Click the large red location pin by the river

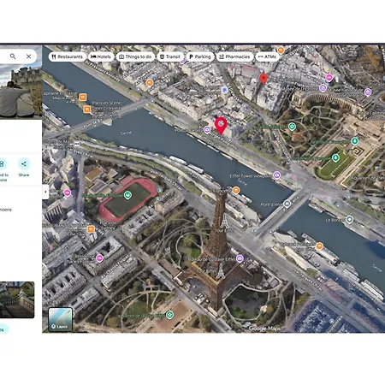221,126
